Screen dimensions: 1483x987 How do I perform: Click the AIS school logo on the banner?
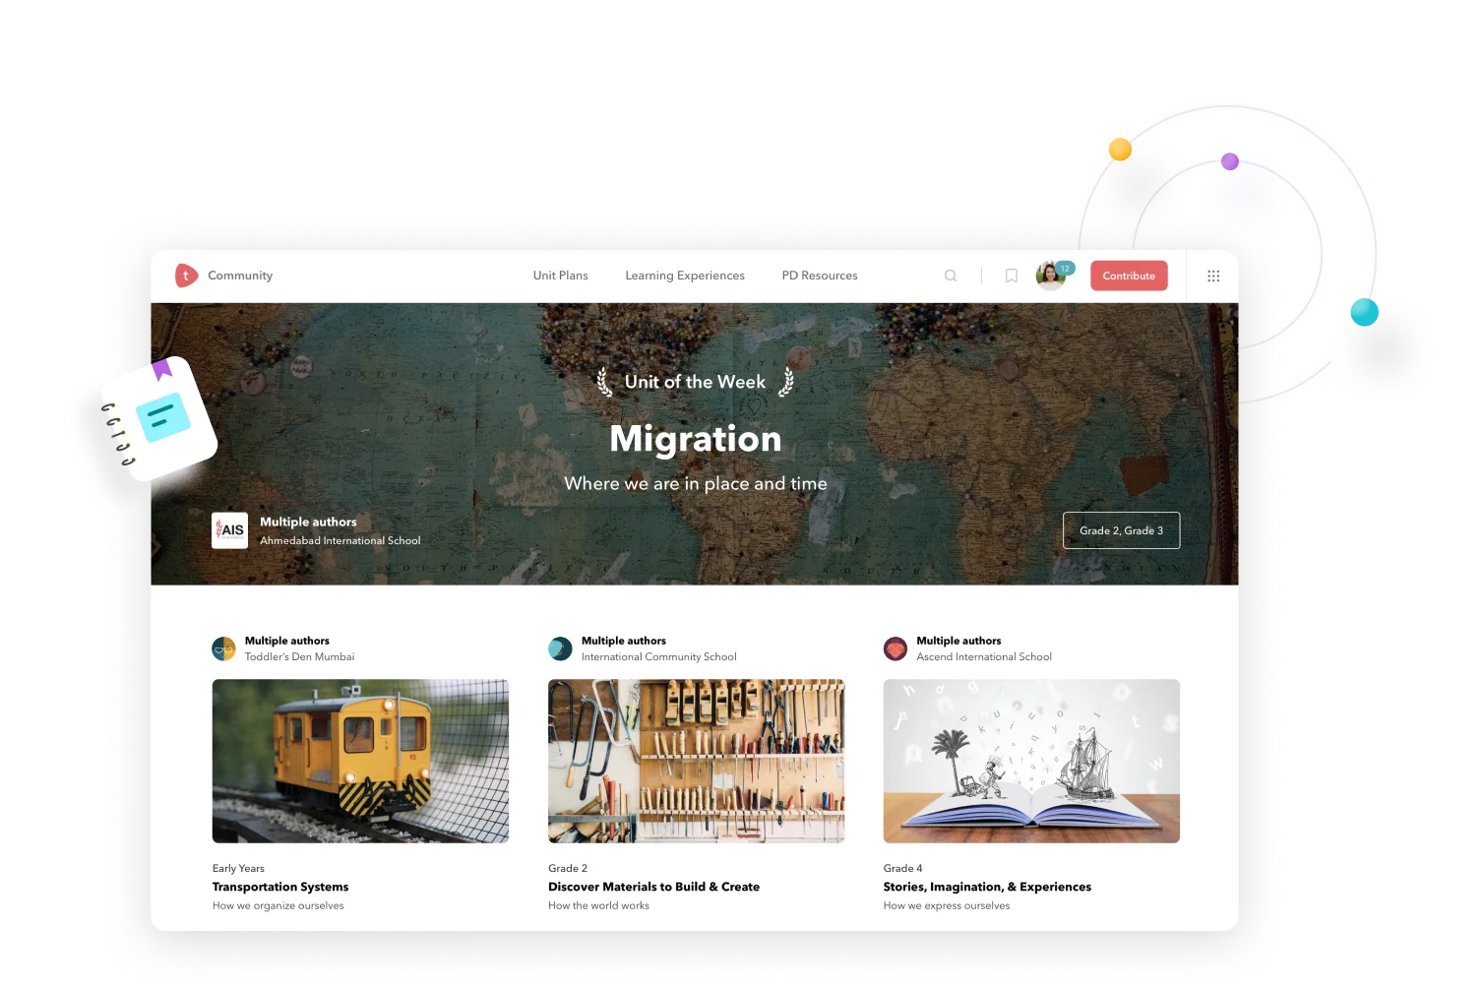coord(229,530)
